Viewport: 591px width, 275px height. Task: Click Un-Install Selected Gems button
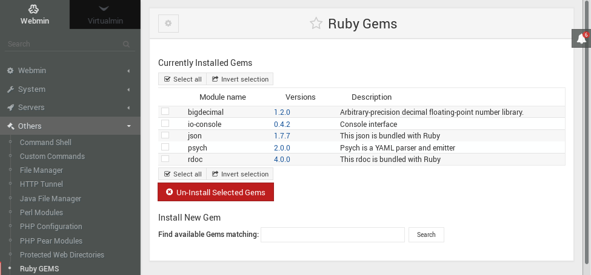point(216,192)
